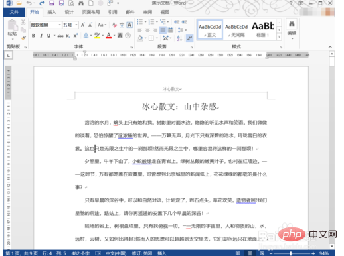
Task: Collapse the ribbon with the caret arrow
Action: click(x=330, y=47)
